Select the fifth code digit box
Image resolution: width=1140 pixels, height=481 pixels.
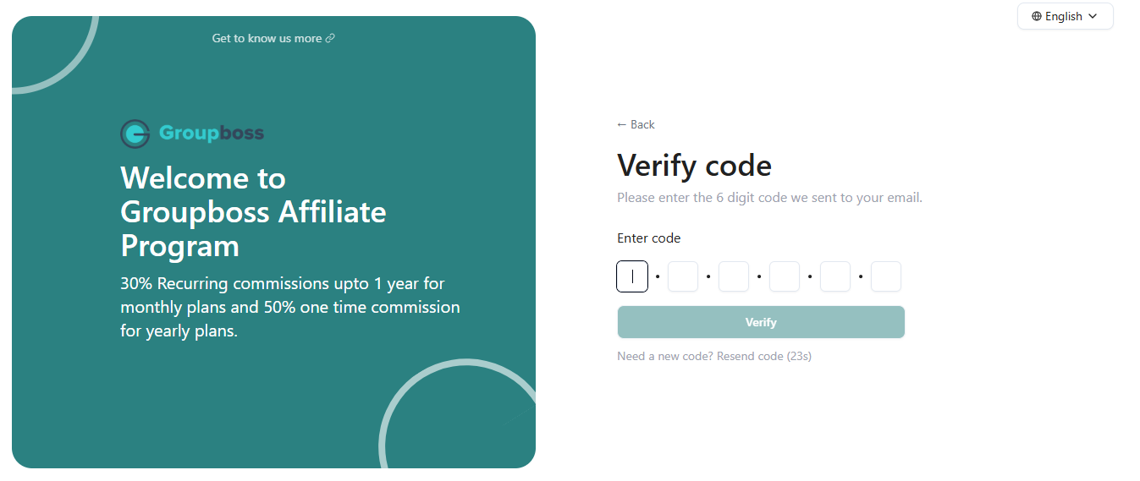[835, 276]
